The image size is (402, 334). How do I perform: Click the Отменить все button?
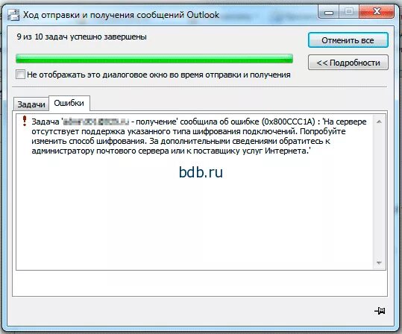point(348,40)
